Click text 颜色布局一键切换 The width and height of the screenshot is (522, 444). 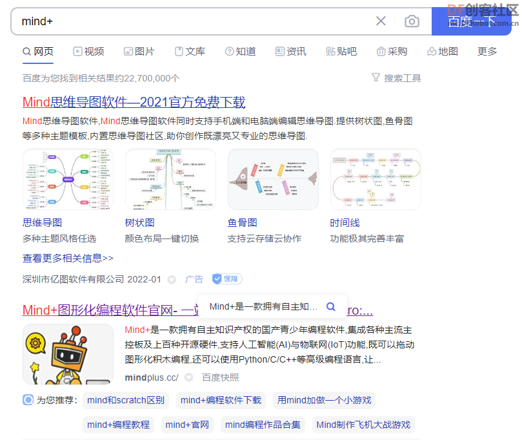162,238
